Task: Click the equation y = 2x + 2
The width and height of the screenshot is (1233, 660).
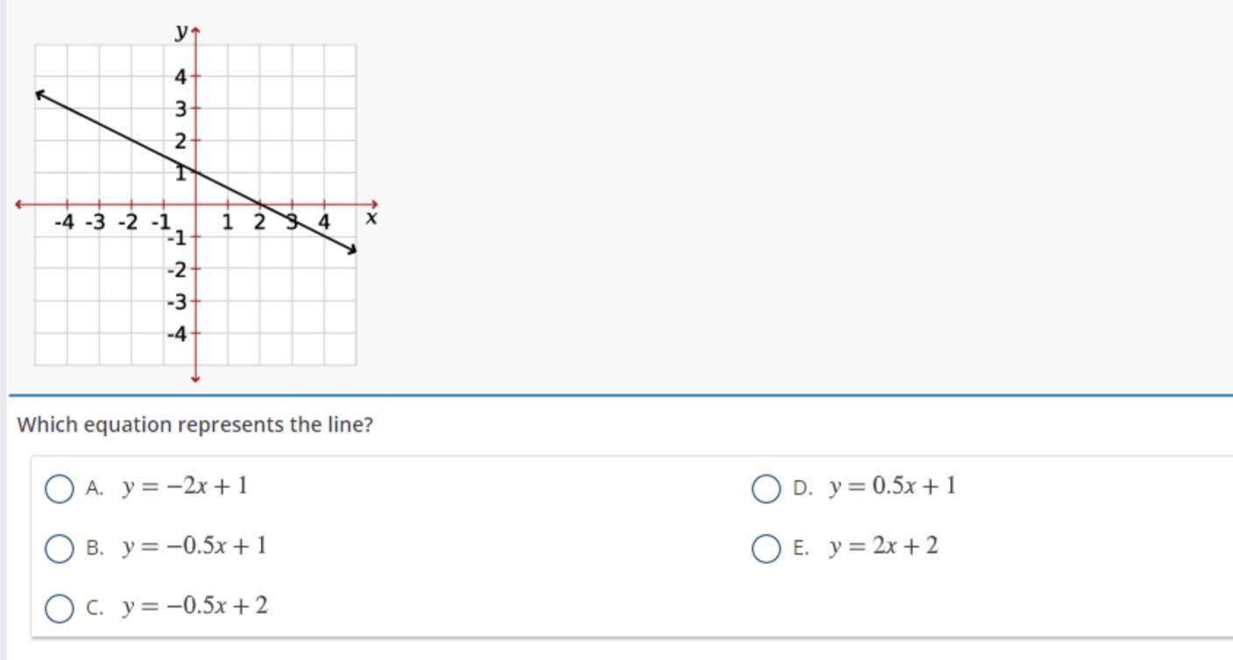Action: pos(884,546)
